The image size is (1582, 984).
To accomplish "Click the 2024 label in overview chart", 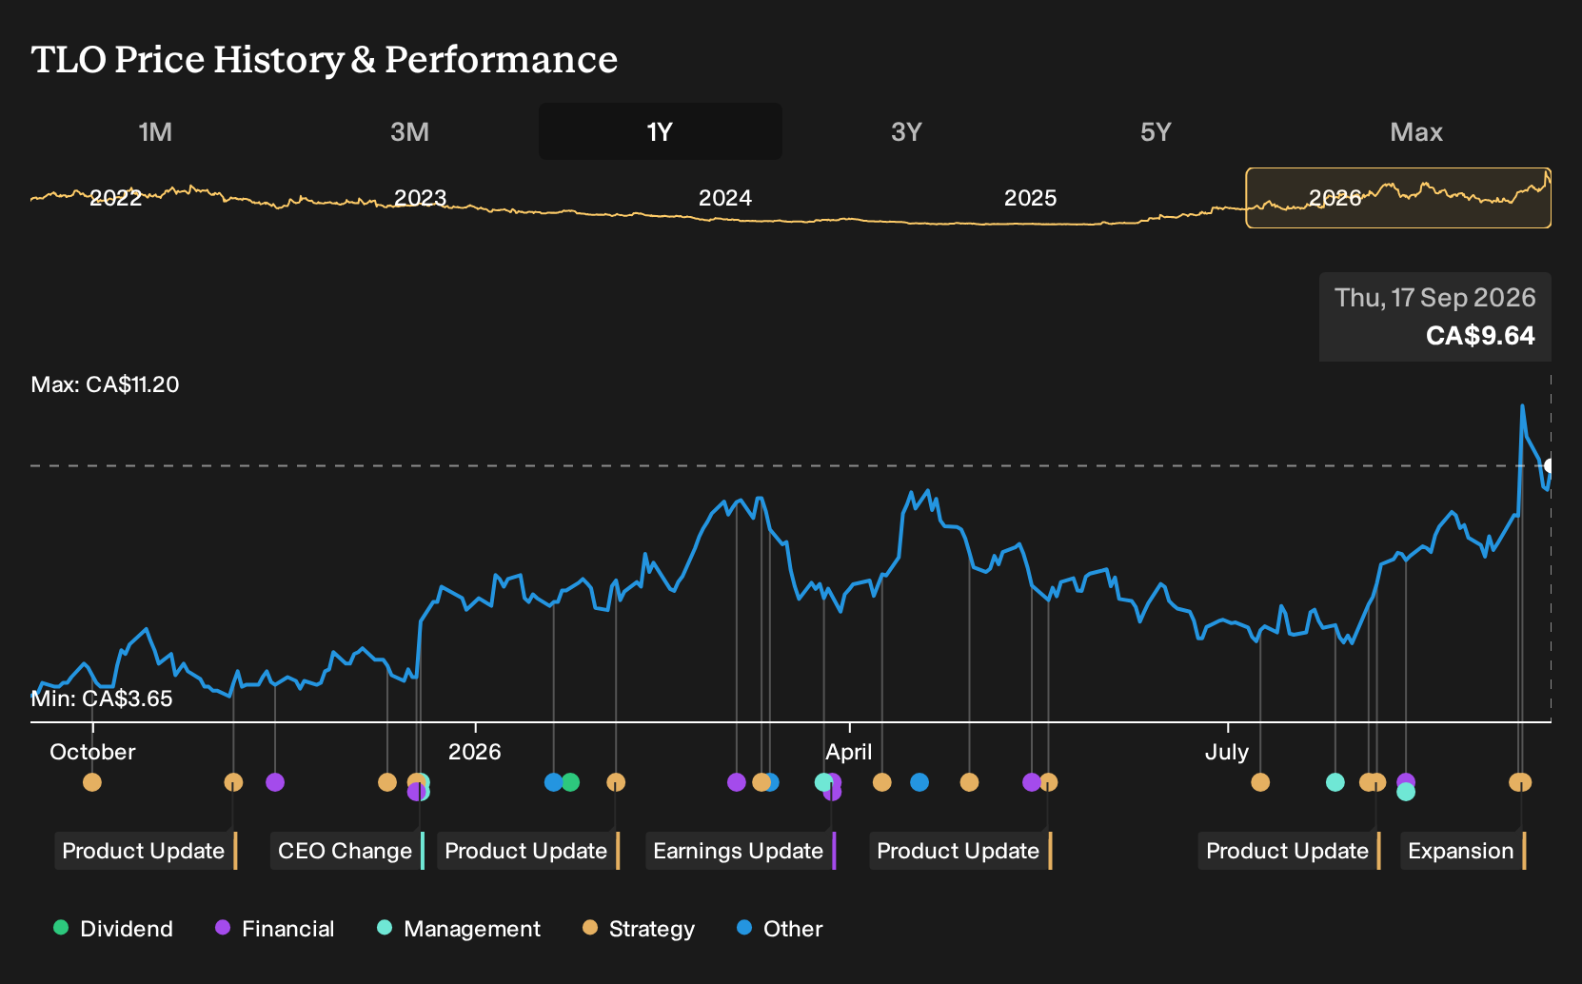I will [x=725, y=198].
